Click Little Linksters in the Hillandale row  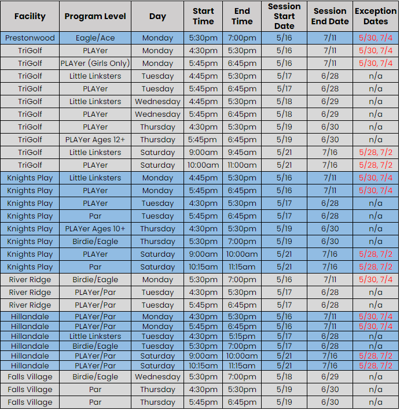tap(95, 337)
